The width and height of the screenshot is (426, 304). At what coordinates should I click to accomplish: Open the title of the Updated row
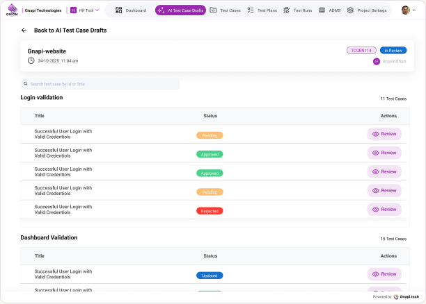[x=63, y=274]
